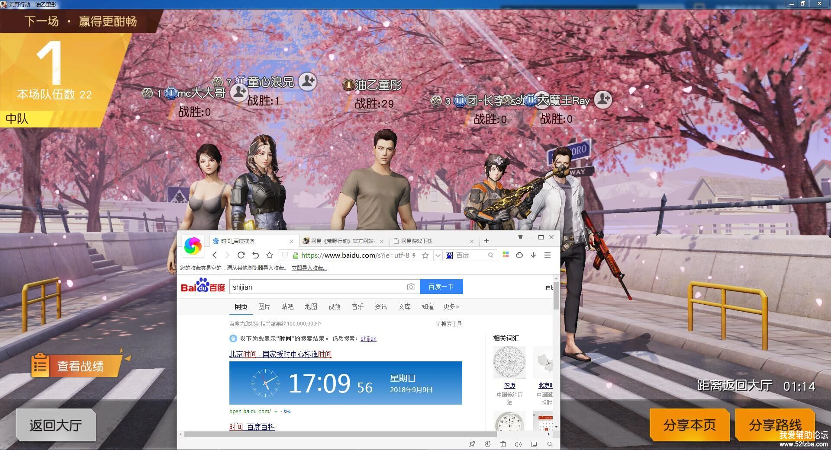Screen dimensions: 831x450
Task: Open the browser downloads arrow icon
Action: 533,255
